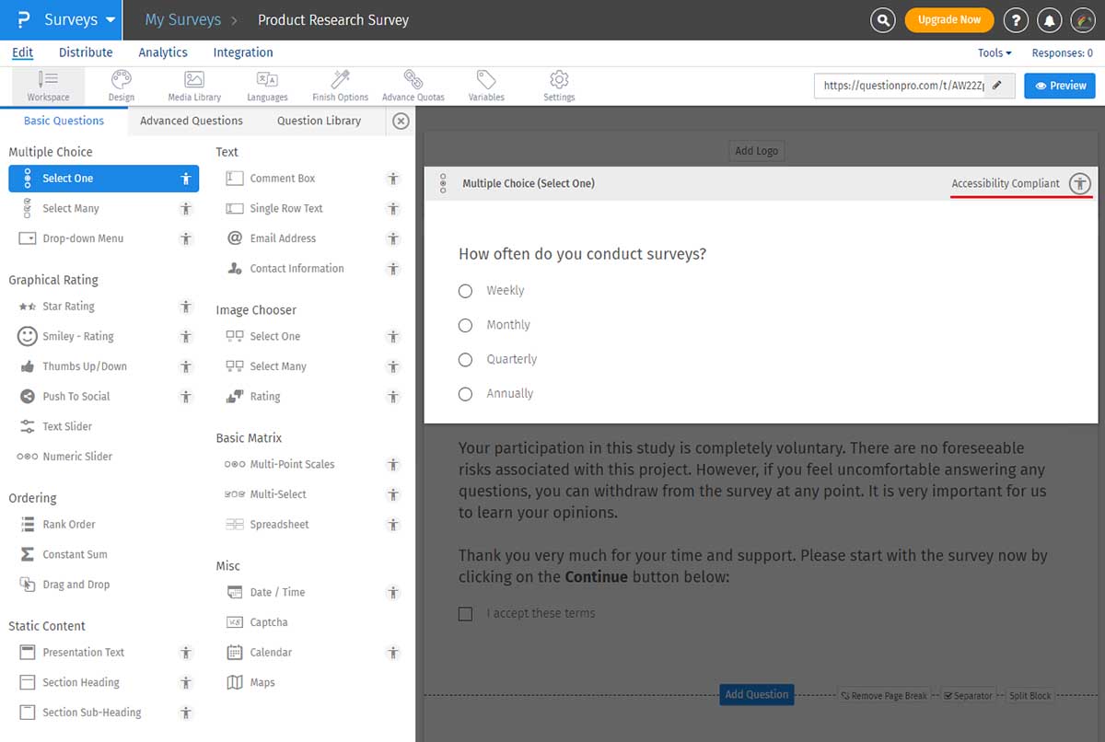
Task: Check the 'I accept these terms' checkbox
Action: coord(465,614)
